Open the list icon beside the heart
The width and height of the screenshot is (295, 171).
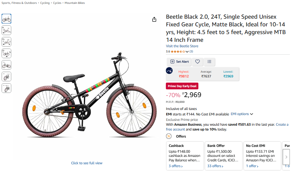(209, 61)
